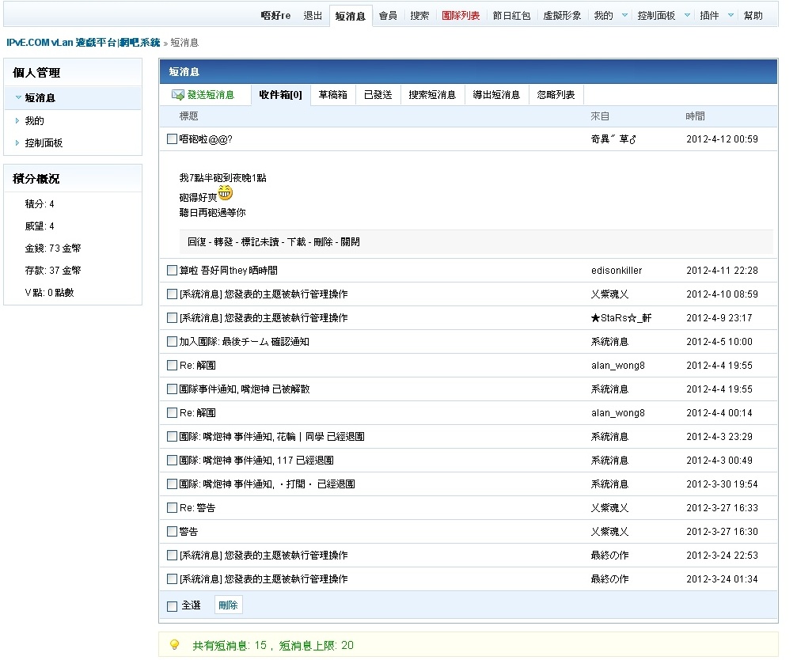Click the 發送短消息 envelope icon

pos(178,95)
